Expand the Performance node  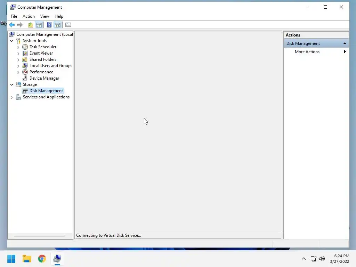(x=18, y=72)
